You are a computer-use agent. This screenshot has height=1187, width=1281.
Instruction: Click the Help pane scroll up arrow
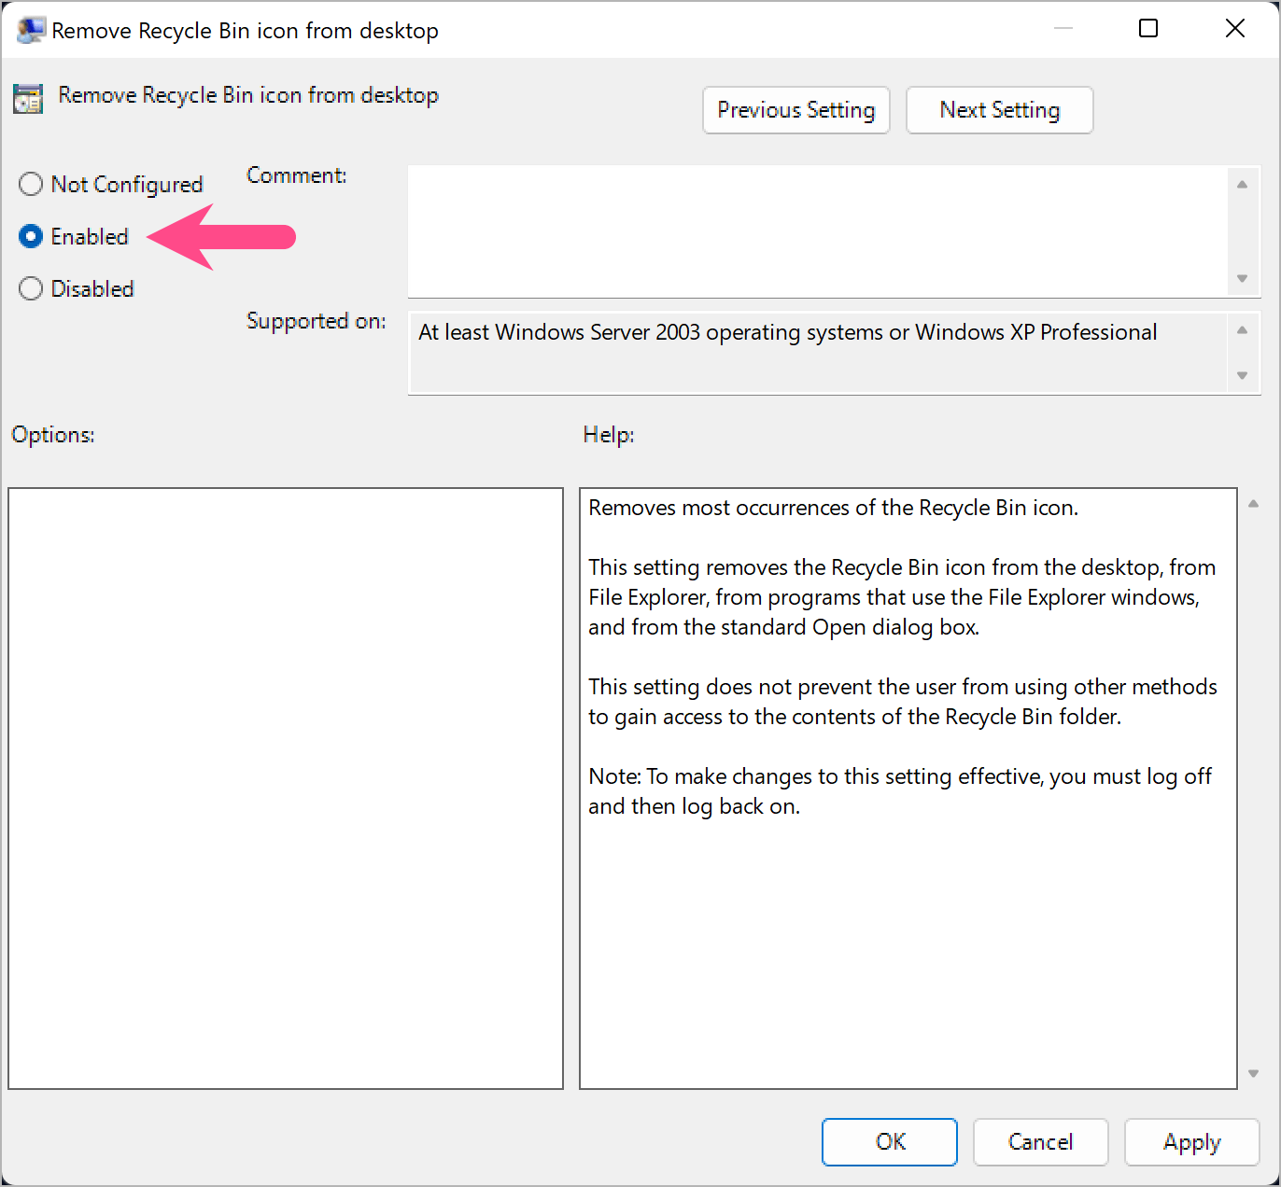point(1253,504)
